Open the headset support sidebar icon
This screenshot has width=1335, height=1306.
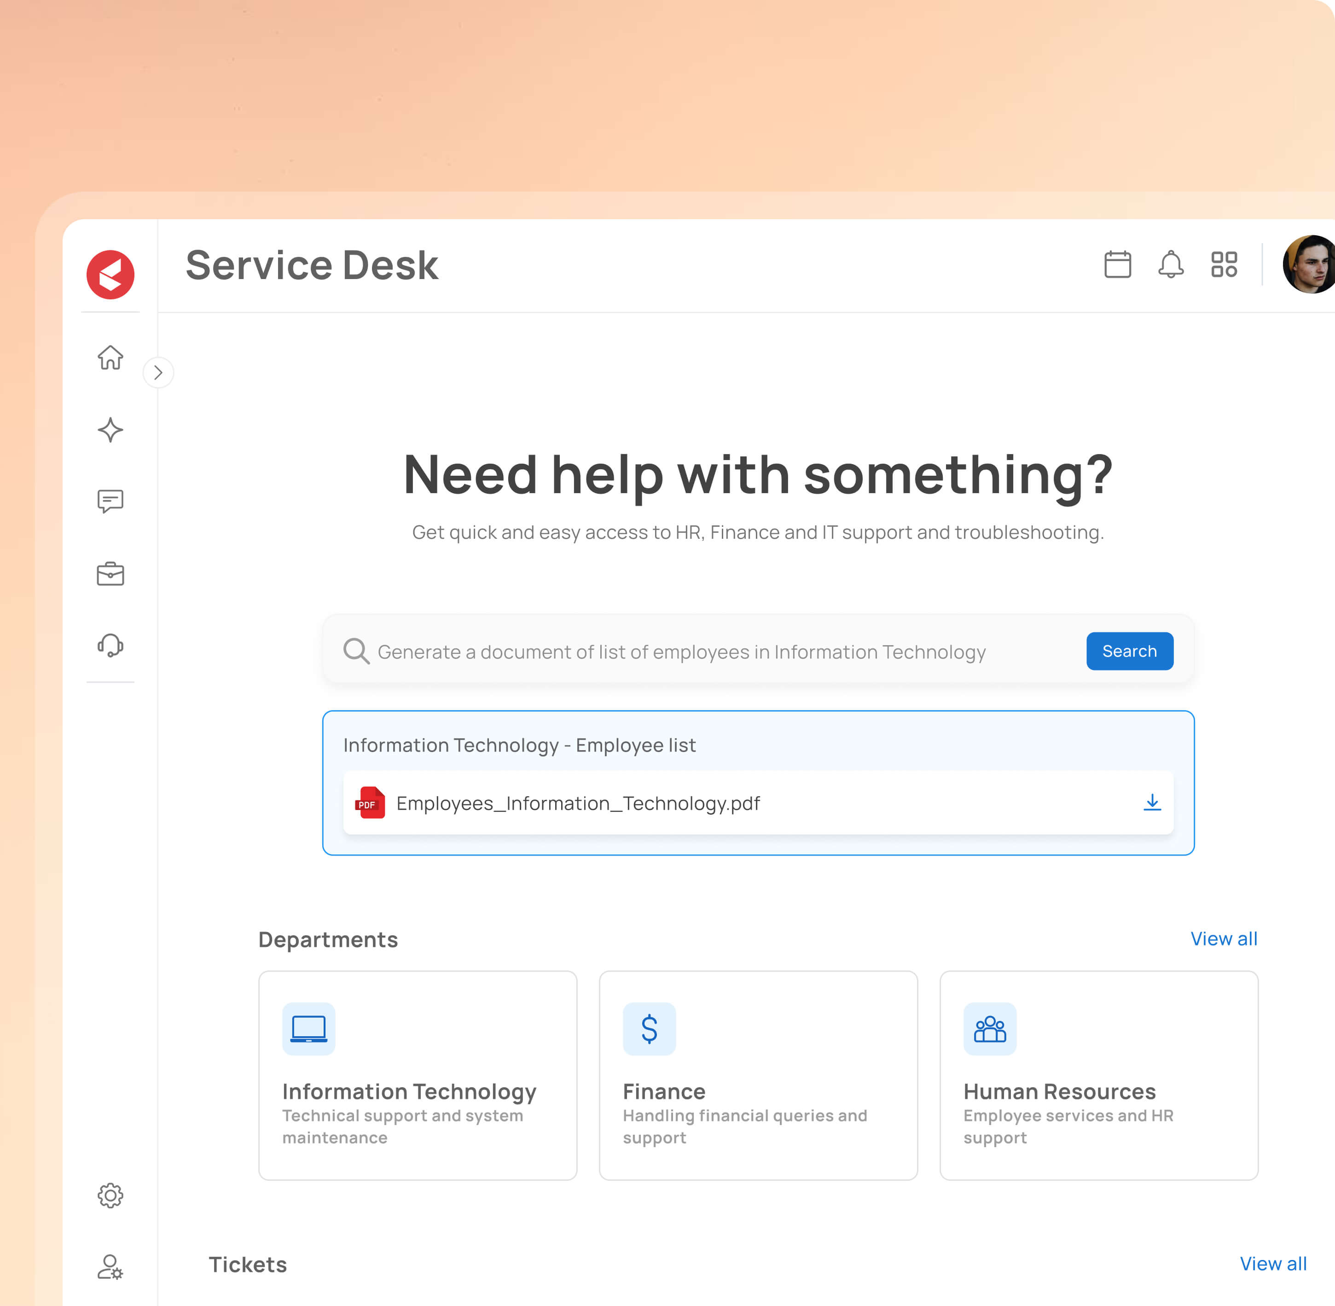pos(110,646)
